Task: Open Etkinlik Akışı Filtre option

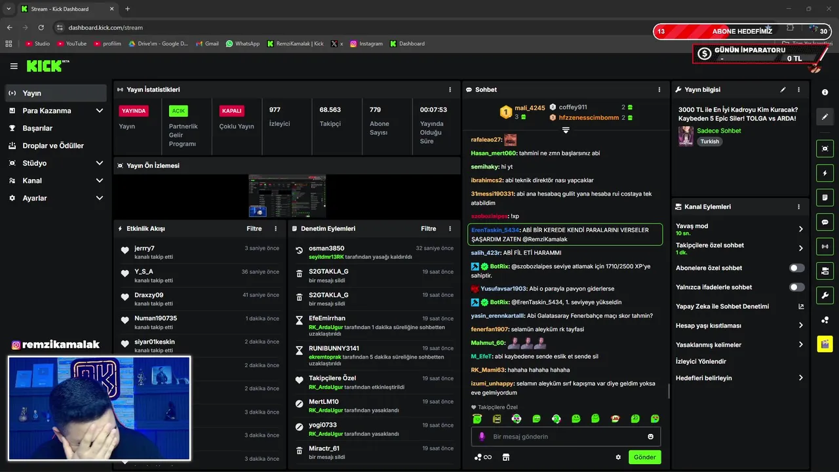Action: tap(254, 229)
